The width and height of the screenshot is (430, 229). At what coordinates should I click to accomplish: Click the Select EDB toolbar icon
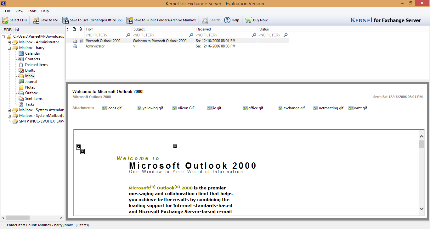pyautogui.click(x=5, y=20)
